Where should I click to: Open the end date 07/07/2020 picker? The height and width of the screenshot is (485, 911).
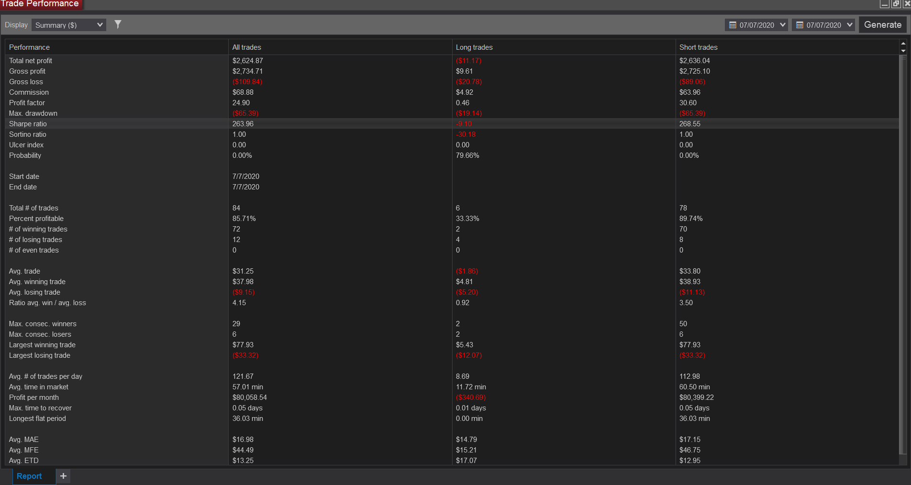point(823,25)
